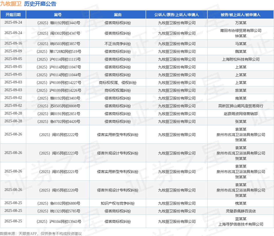
Task: Click 贺某某 in the 闽05民初2223号 row
Action: 241,158
